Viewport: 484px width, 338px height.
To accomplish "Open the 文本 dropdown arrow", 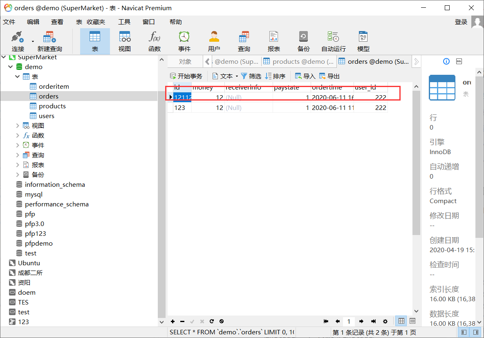I will (237, 76).
